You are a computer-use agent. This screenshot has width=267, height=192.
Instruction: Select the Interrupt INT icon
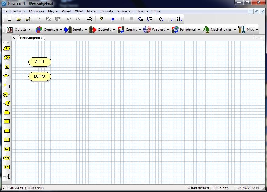(7, 158)
